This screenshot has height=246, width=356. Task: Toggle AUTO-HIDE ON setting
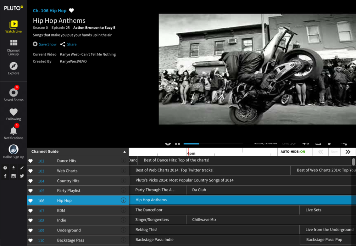[293, 152]
